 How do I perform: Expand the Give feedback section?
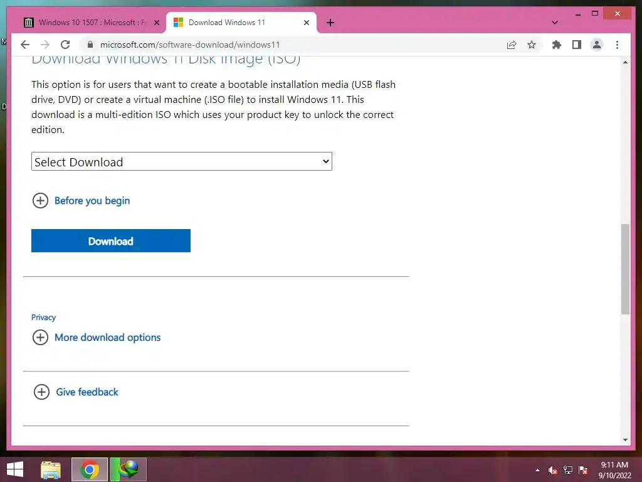click(x=87, y=392)
